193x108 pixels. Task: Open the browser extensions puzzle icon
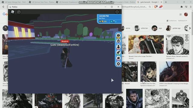(182, 7)
